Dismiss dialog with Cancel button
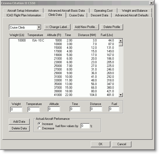The height and width of the screenshot is (154, 159). (x=122, y=144)
